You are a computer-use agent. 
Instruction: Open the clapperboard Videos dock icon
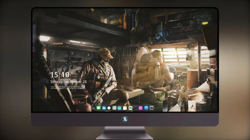[x=119, y=108]
